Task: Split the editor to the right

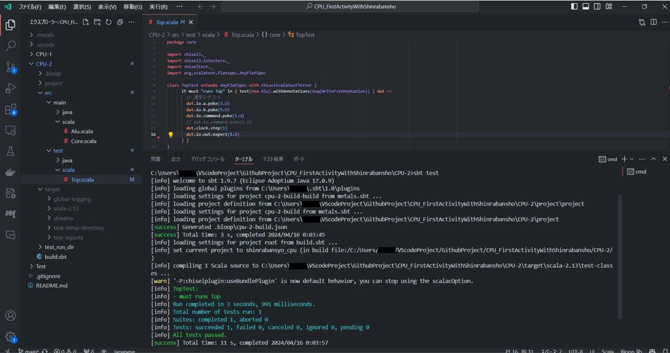Action: click(653, 22)
